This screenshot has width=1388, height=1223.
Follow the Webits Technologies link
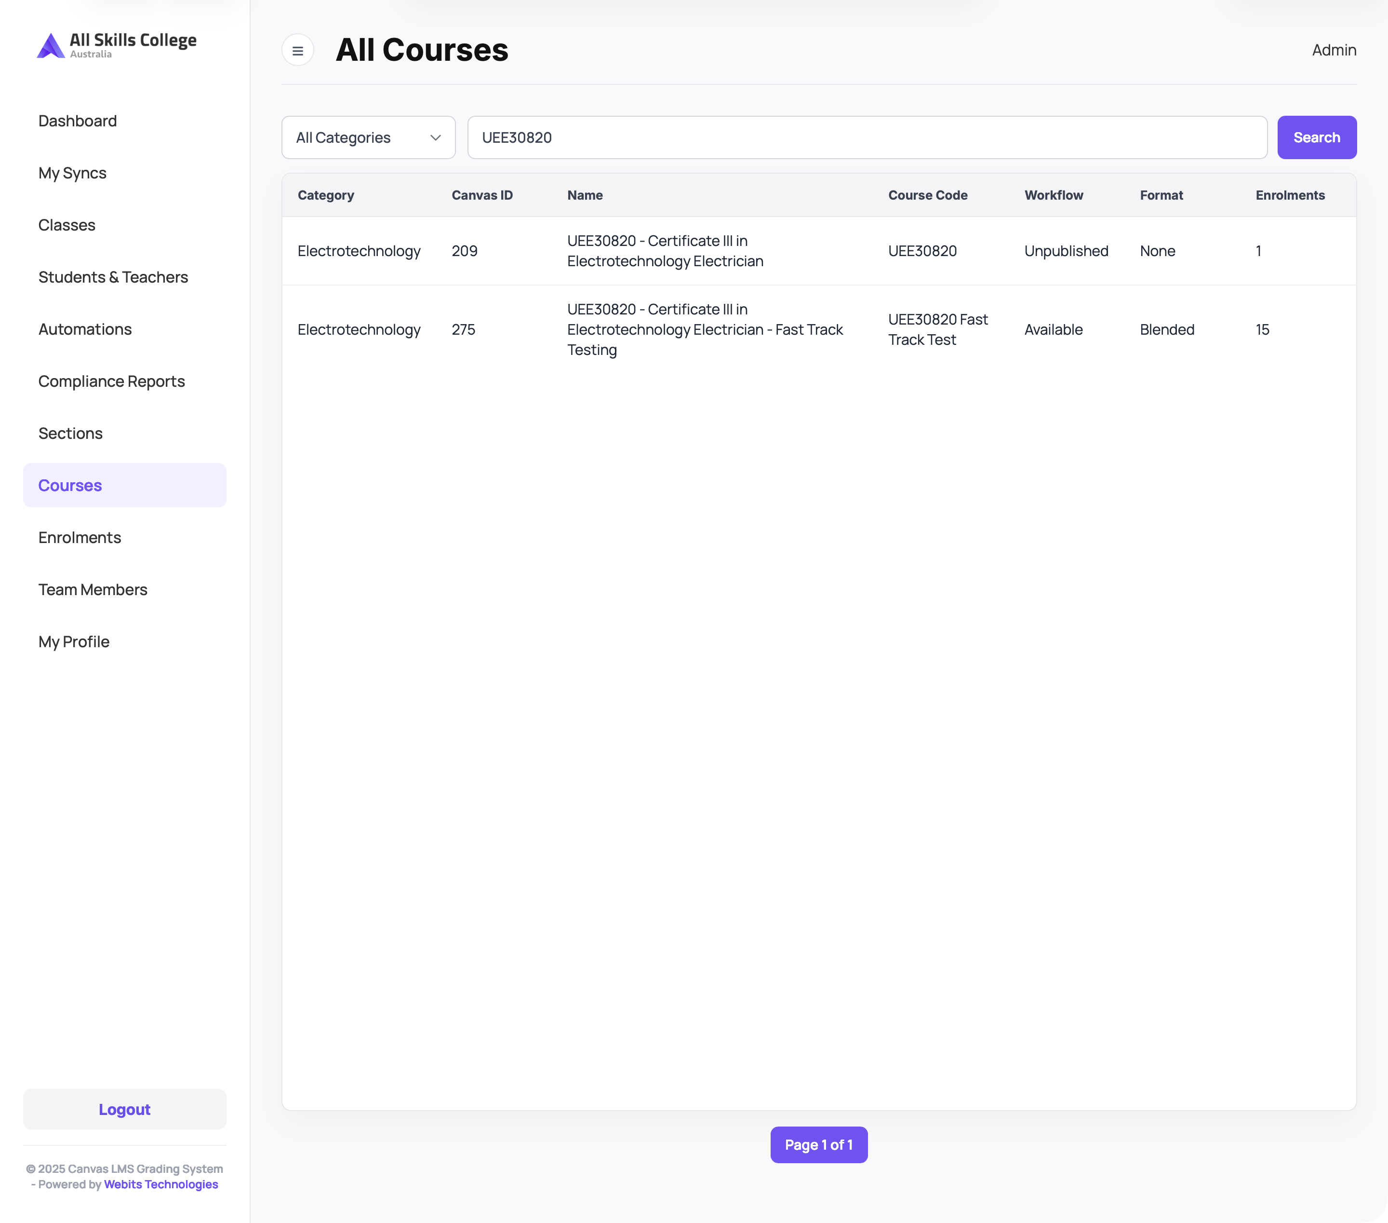click(161, 1184)
